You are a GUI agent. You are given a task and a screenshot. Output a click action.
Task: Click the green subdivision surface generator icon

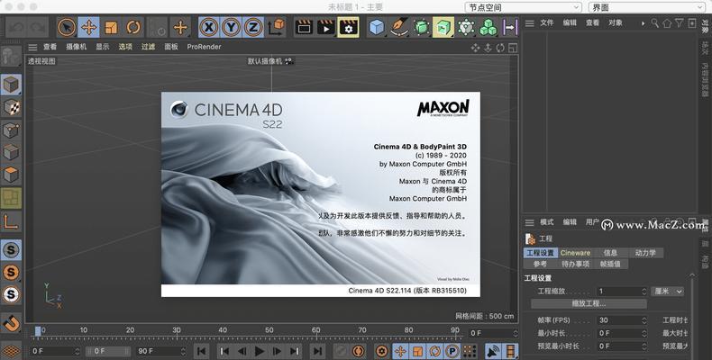(x=422, y=27)
